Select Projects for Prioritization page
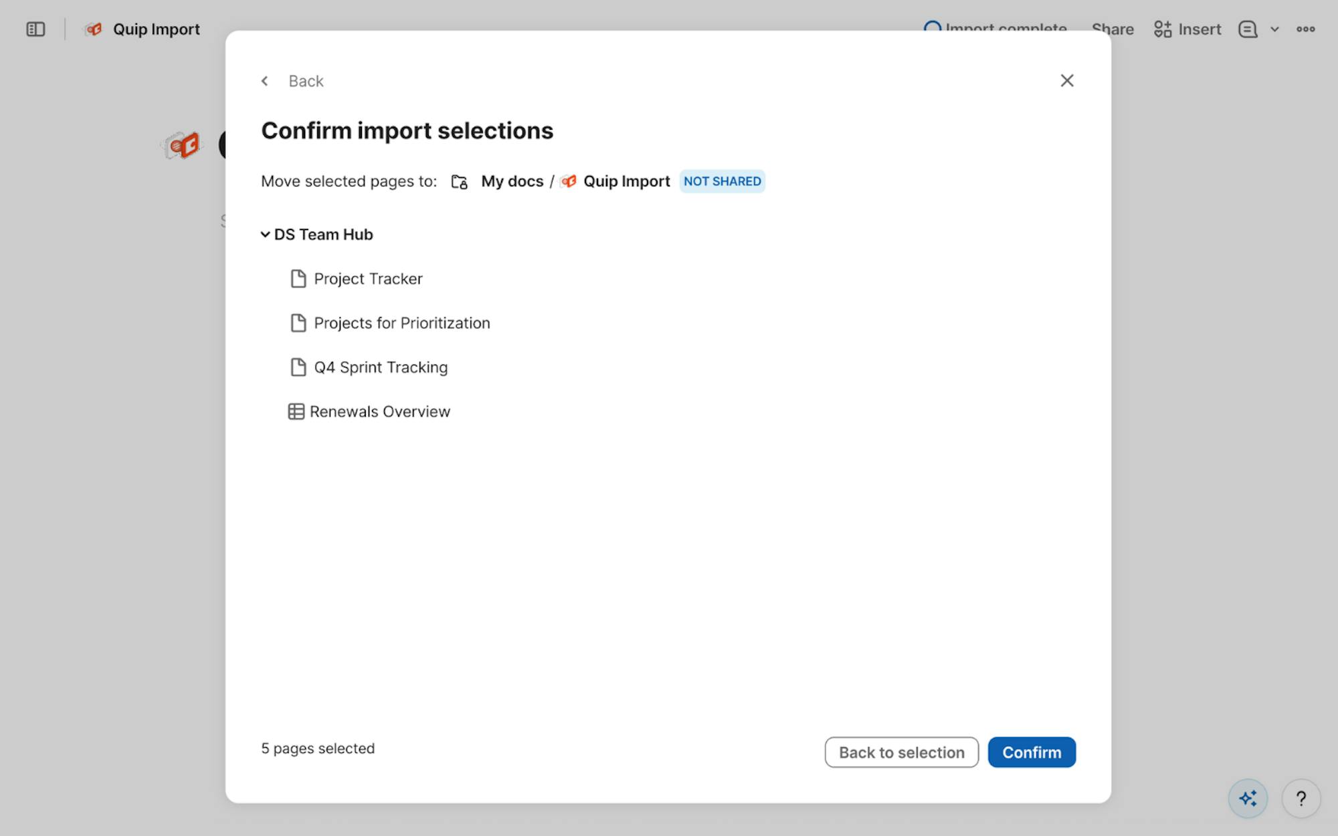Image resolution: width=1338 pixels, height=836 pixels. (x=401, y=323)
